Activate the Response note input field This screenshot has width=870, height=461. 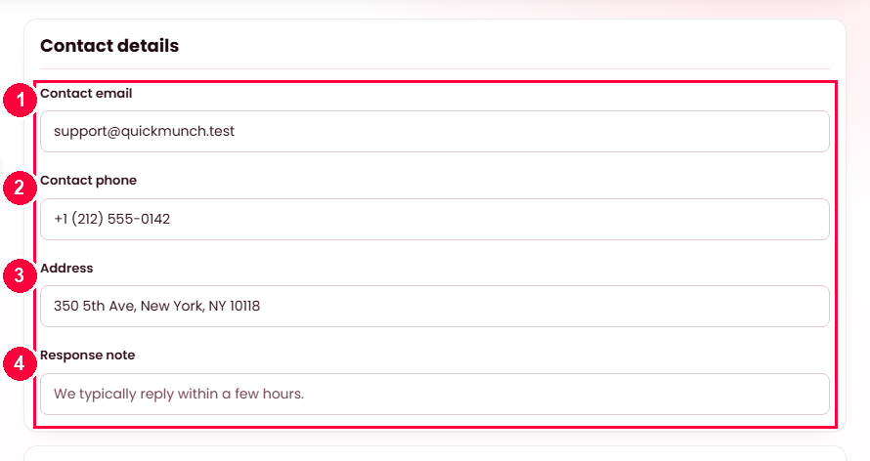tap(435, 394)
